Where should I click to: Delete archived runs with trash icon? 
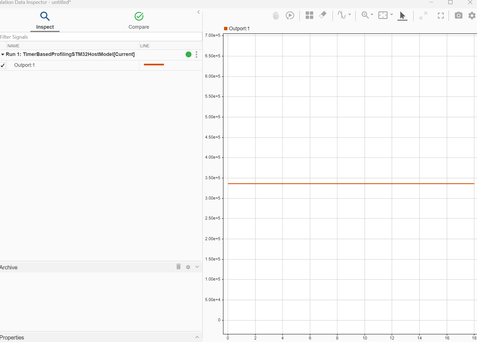178,267
